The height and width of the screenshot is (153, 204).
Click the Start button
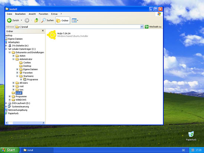pos(10,150)
